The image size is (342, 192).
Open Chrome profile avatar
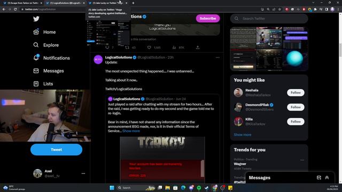332,10
